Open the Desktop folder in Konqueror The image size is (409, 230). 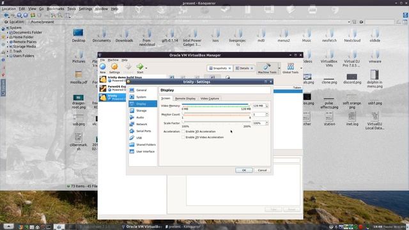(x=78, y=36)
